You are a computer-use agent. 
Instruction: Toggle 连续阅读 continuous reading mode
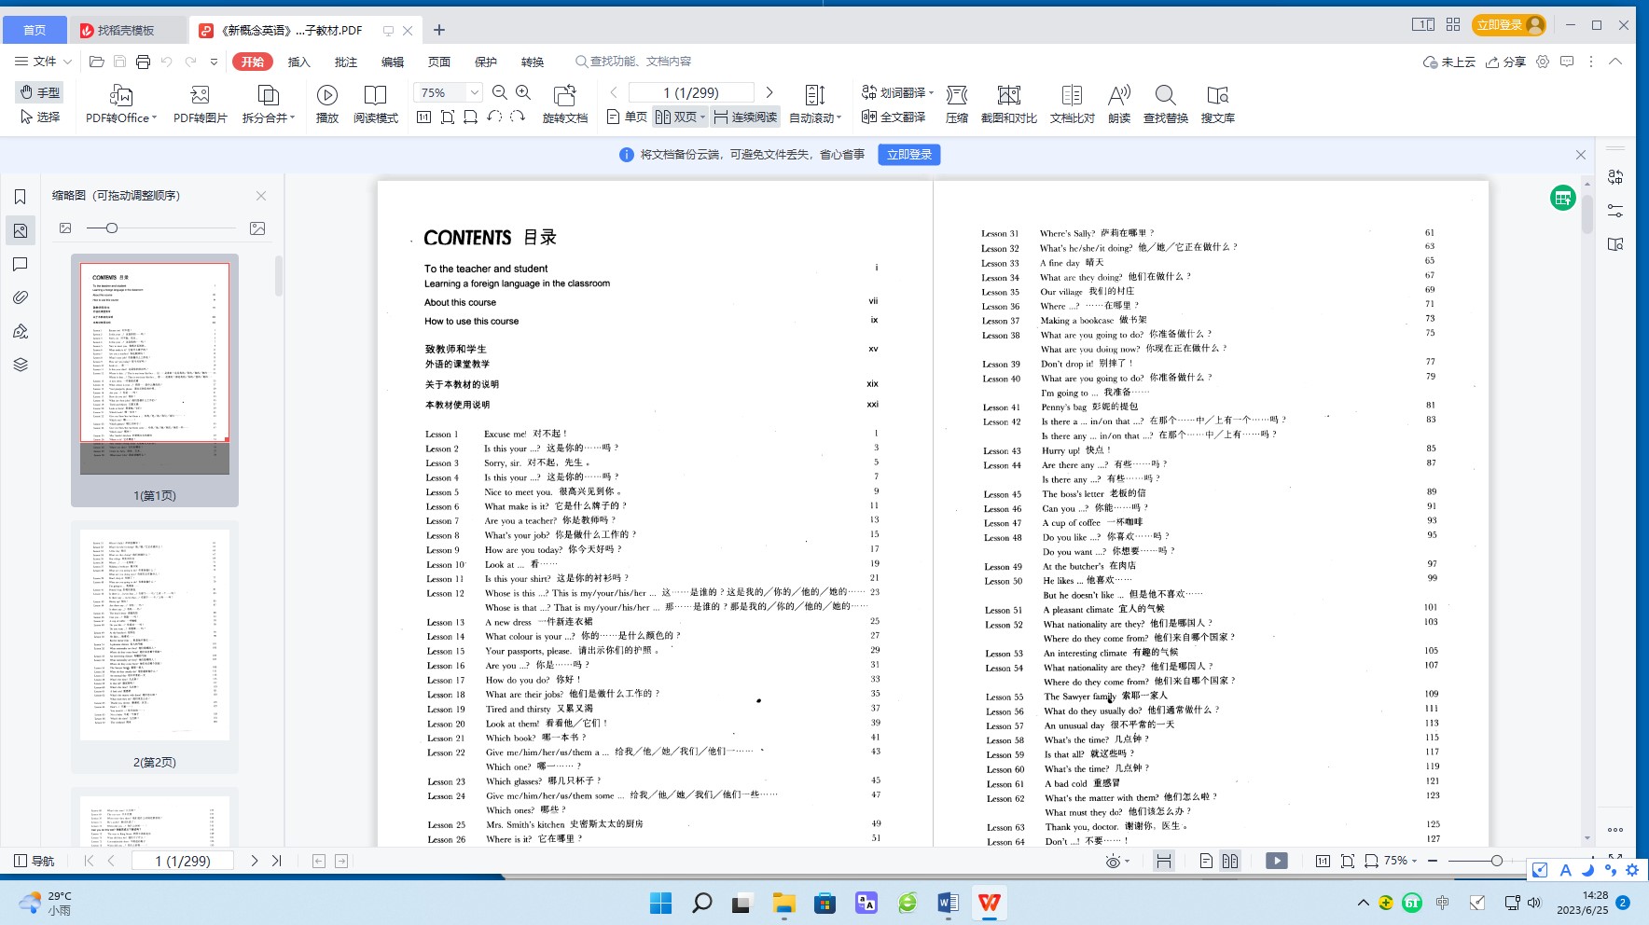pyautogui.click(x=745, y=117)
